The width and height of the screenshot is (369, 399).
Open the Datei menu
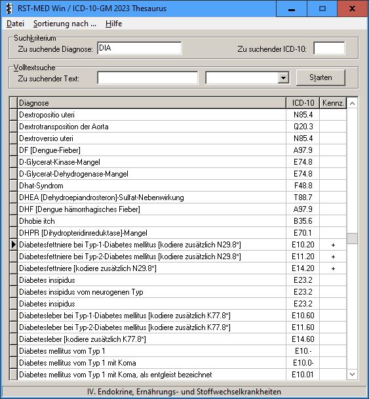click(15, 24)
